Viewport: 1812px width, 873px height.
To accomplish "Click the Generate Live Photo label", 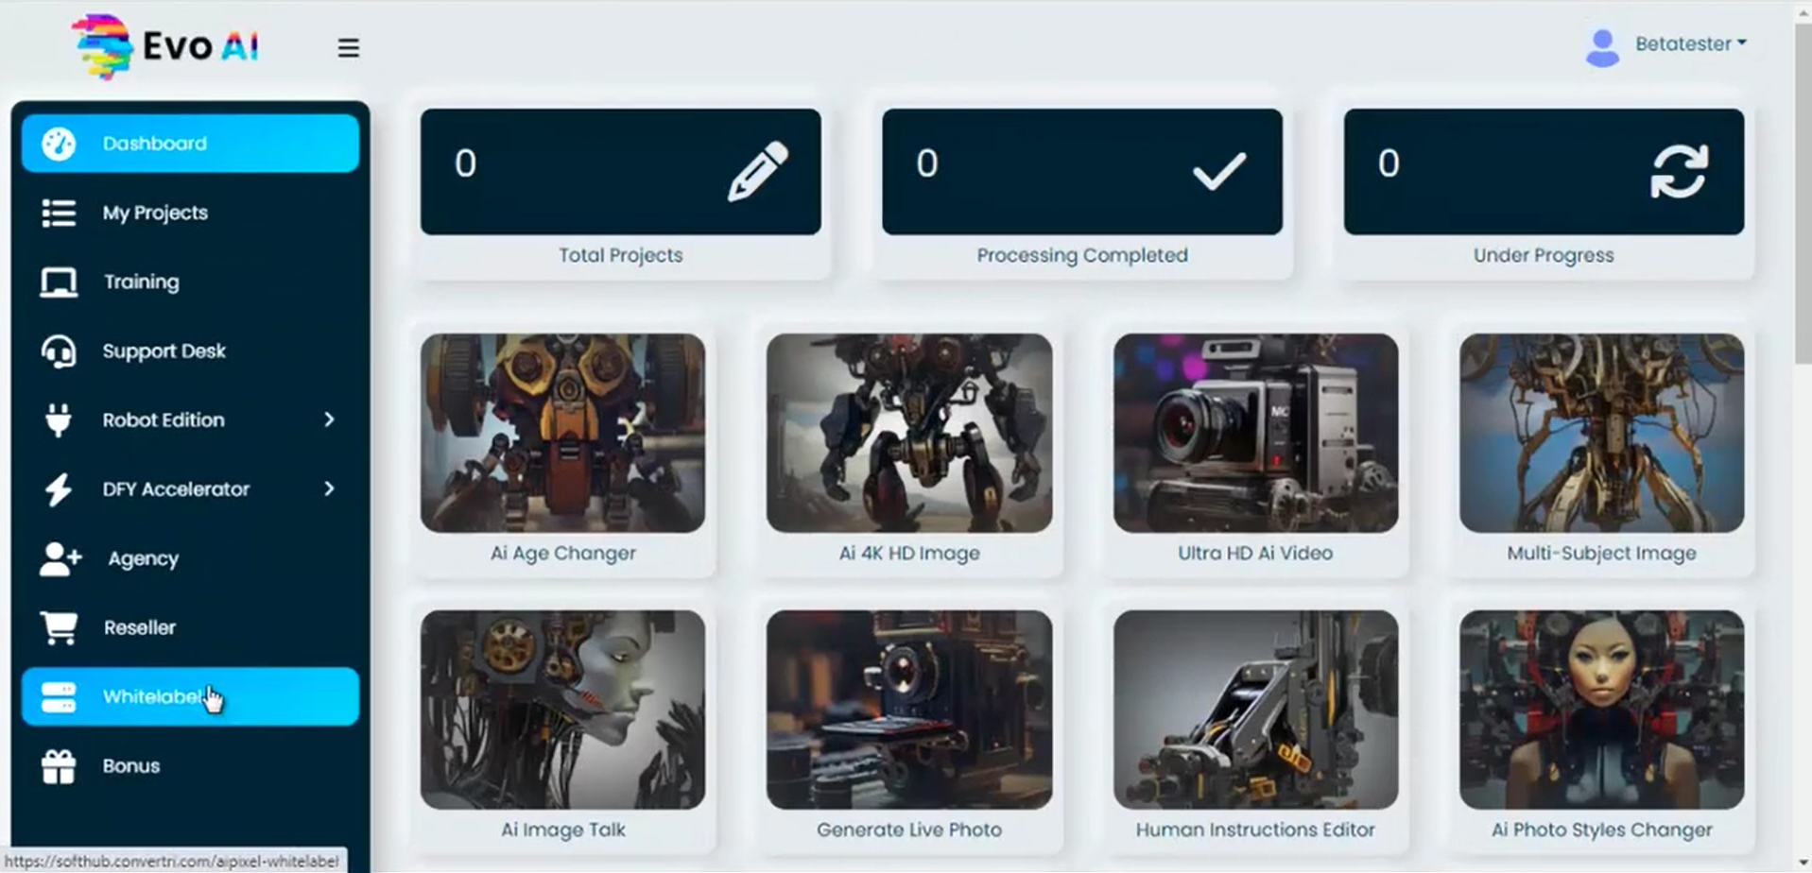I will pyautogui.click(x=909, y=830).
